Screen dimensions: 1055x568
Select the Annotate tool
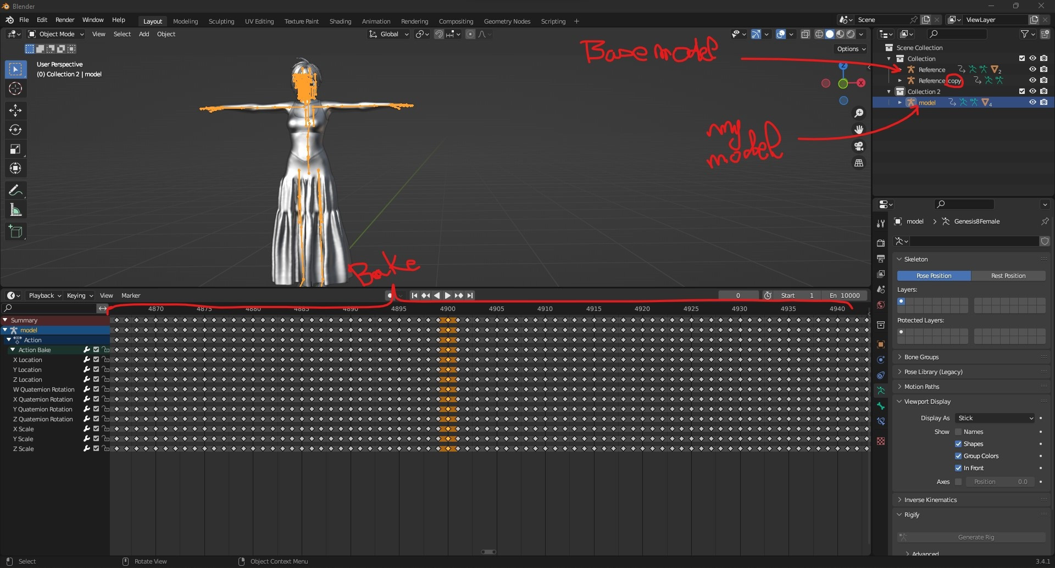pos(15,190)
